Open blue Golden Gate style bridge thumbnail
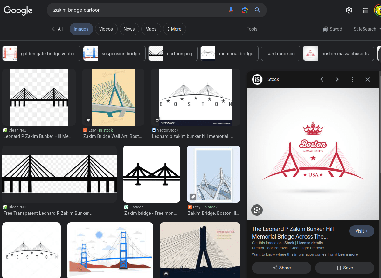Image resolution: width=381 pixels, height=278 pixels. [x=110, y=250]
